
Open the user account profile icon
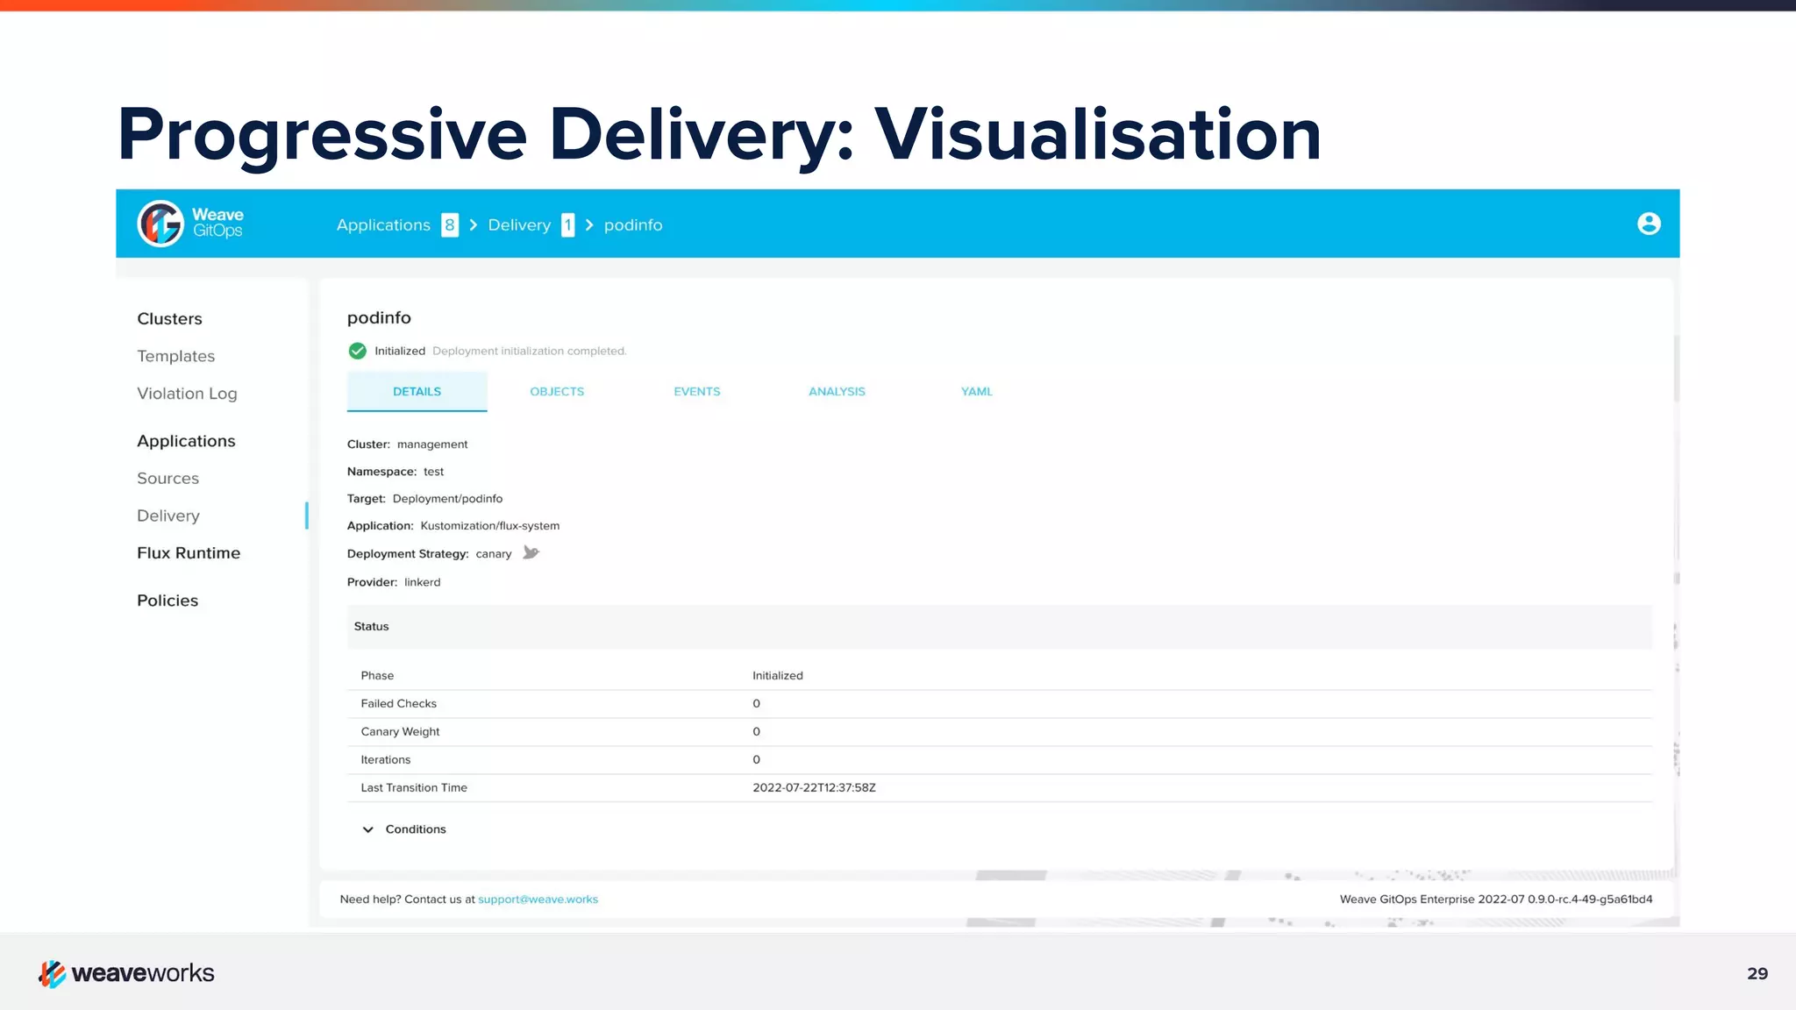click(x=1649, y=224)
